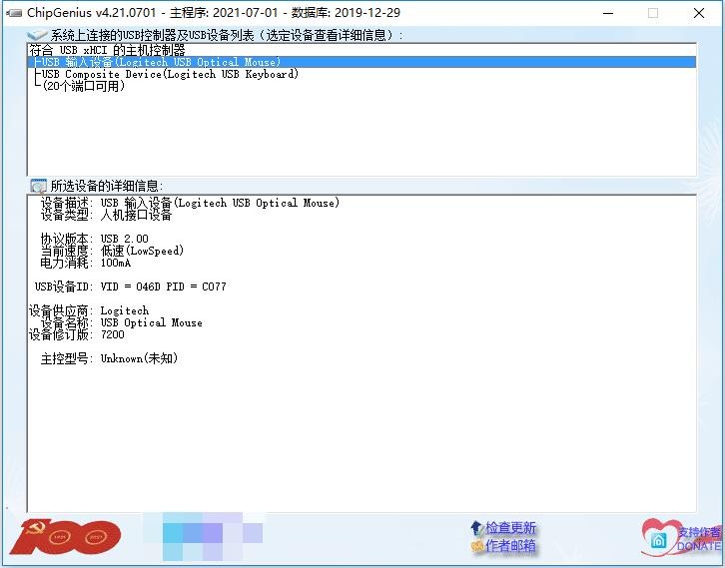Click the check update arrow icon
The width and height of the screenshot is (725, 568).
coord(476,528)
